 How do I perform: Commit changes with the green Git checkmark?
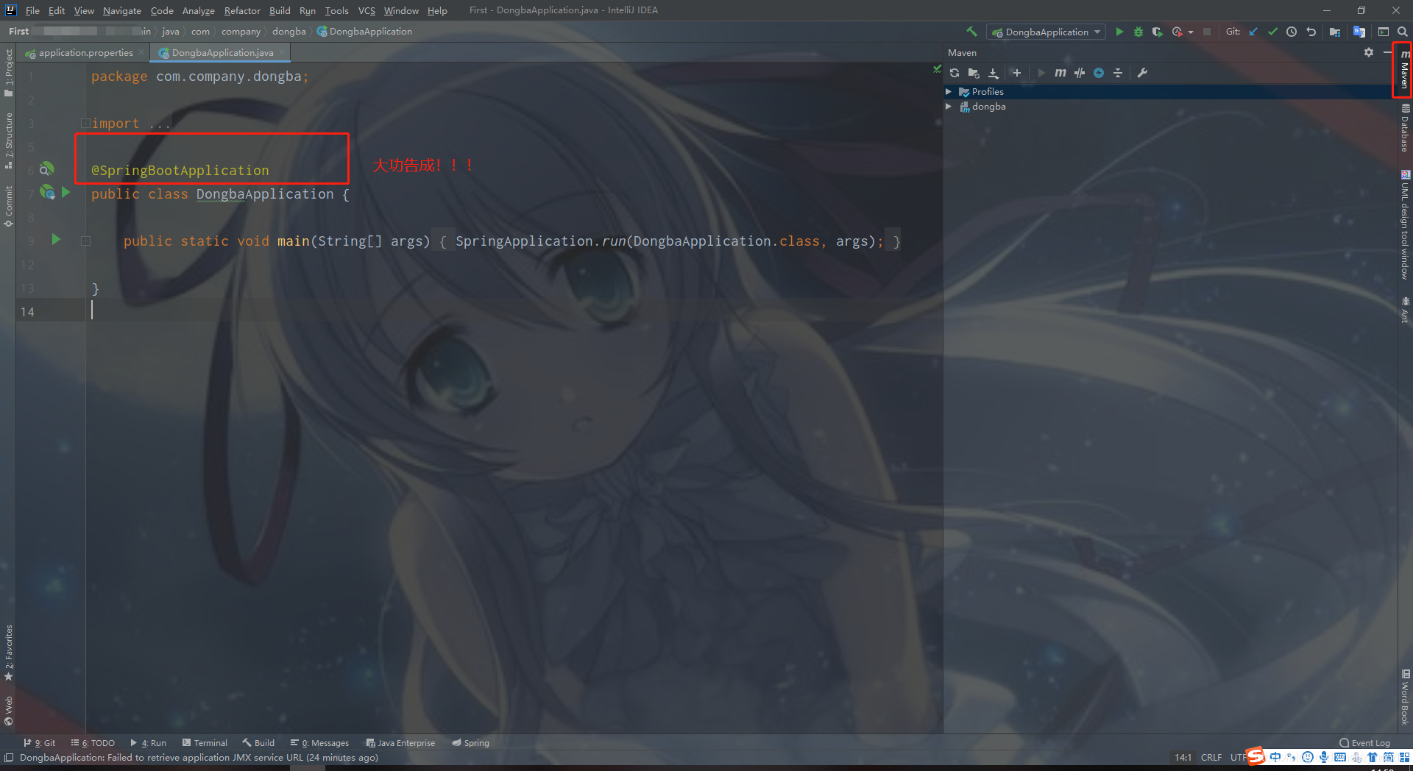(x=1272, y=32)
